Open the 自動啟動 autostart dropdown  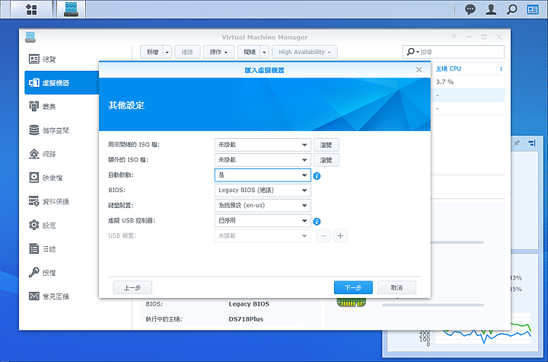263,175
